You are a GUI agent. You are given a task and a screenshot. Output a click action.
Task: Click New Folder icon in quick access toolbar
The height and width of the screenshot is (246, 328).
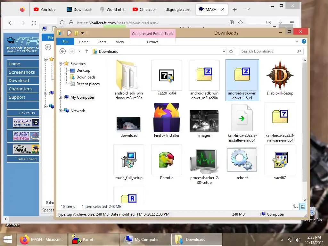[76, 33]
